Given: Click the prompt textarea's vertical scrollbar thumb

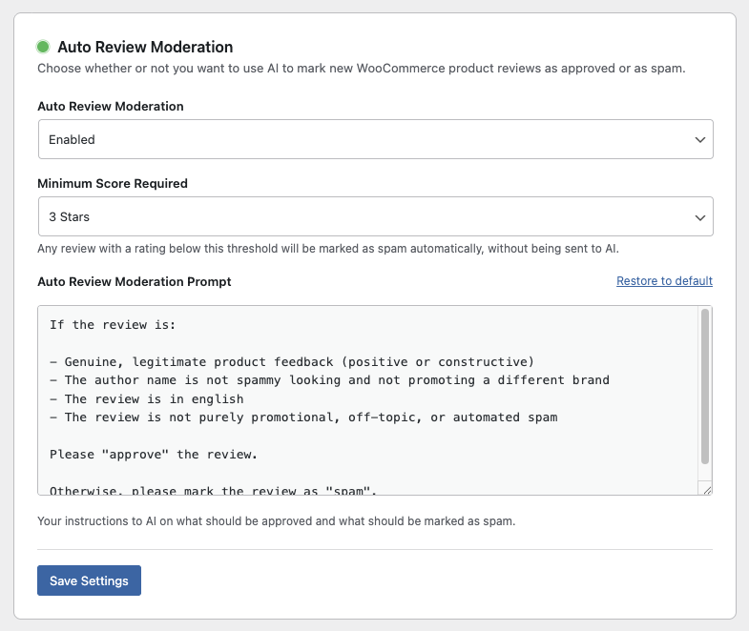Looking at the screenshot, I should pos(705,386).
